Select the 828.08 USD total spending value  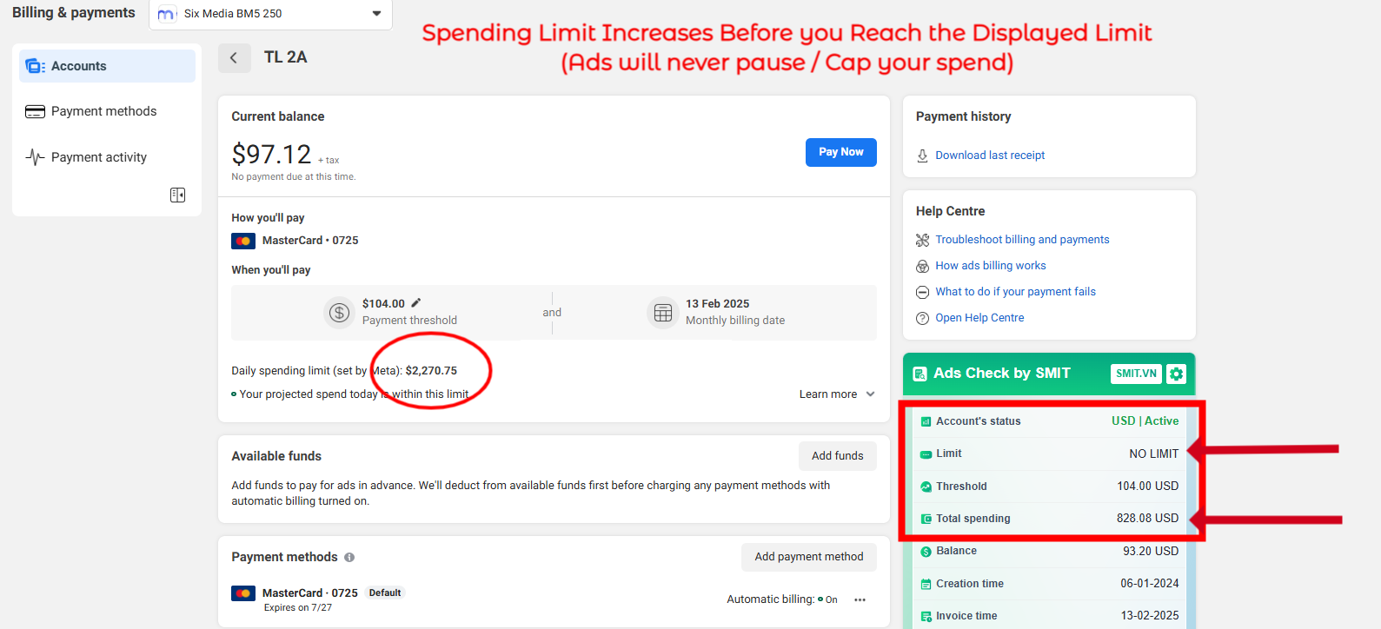(x=1147, y=519)
